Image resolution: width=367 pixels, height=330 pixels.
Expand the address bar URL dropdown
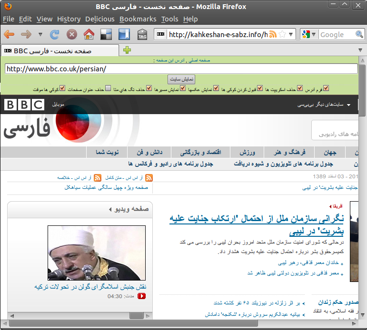[291, 34]
